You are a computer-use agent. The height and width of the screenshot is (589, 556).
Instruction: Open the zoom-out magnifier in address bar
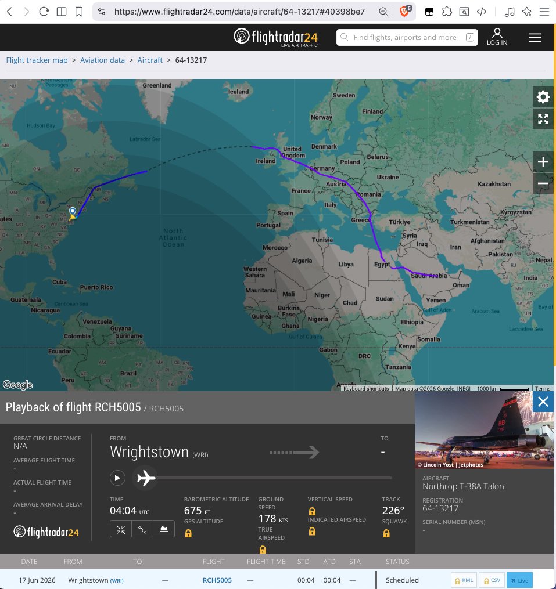point(383,12)
